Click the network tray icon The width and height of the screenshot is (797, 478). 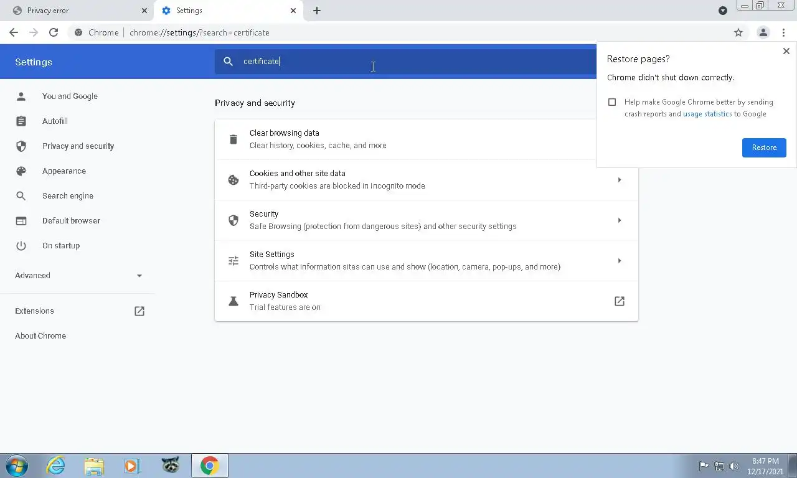pos(719,466)
